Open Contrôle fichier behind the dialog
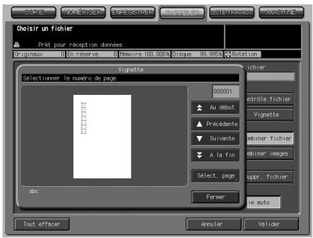The width and height of the screenshot is (313, 238). [x=269, y=99]
